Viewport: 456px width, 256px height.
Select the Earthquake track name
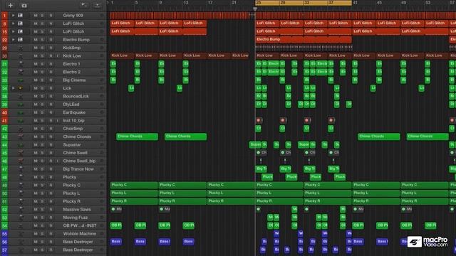pos(74,112)
